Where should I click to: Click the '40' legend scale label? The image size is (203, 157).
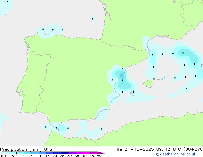click(x=84, y=156)
